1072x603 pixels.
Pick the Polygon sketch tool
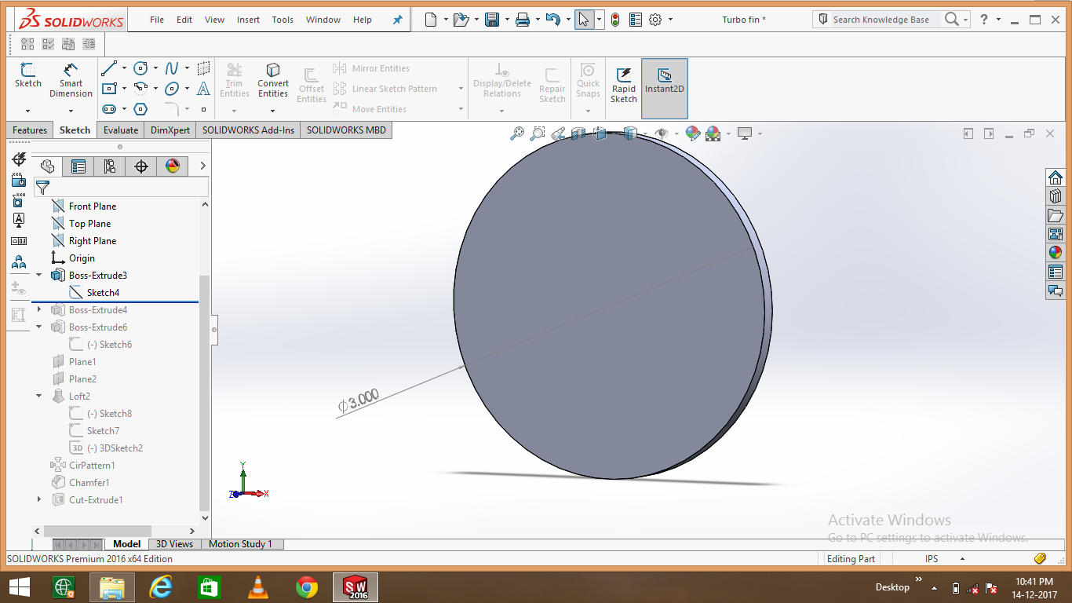click(140, 109)
